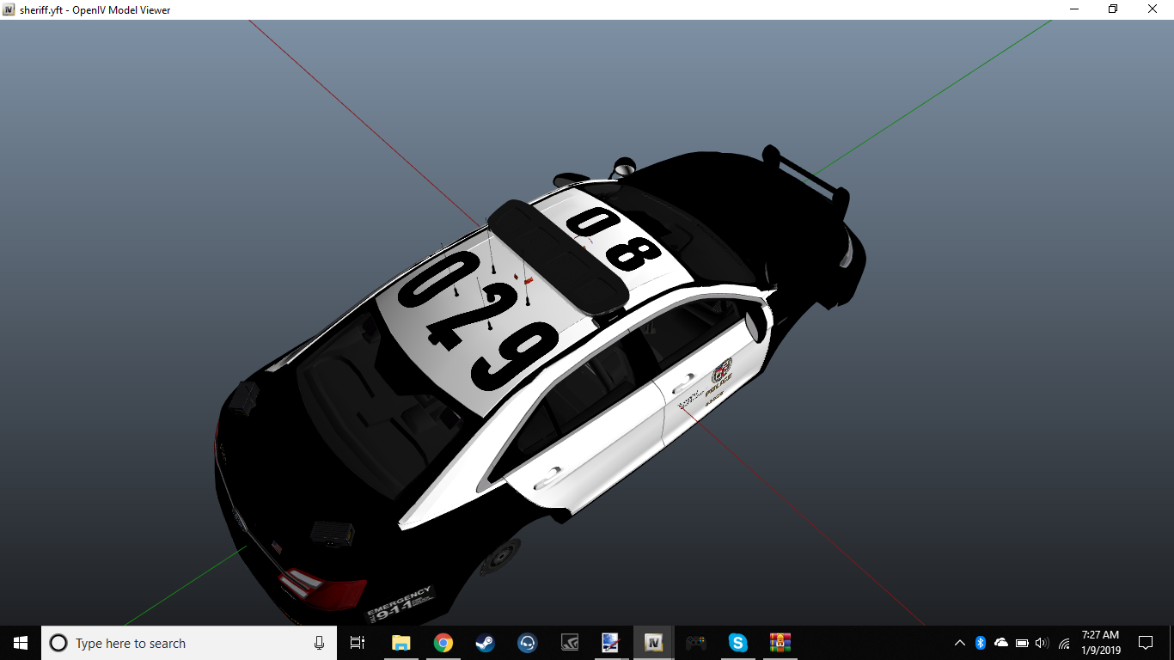This screenshot has width=1174, height=660.
Task: Open Google Chrome from the taskbar
Action: pos(443,643)
